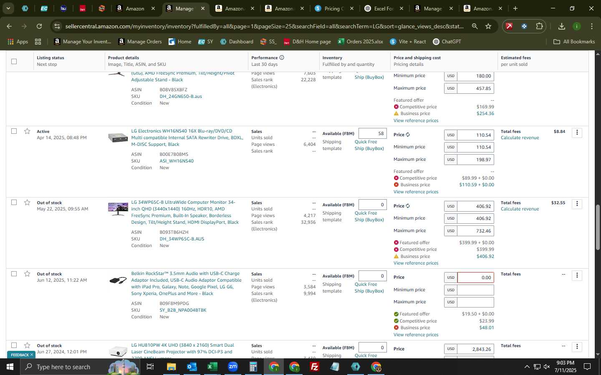Open SKU link DH_34WP65C-B.AUS
This screenshot has height=375, width=601.
point(182,239)
